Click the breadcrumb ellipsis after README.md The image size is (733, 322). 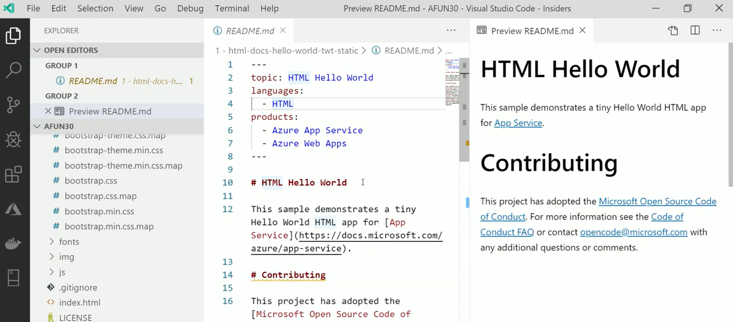(x=449, y=51)
